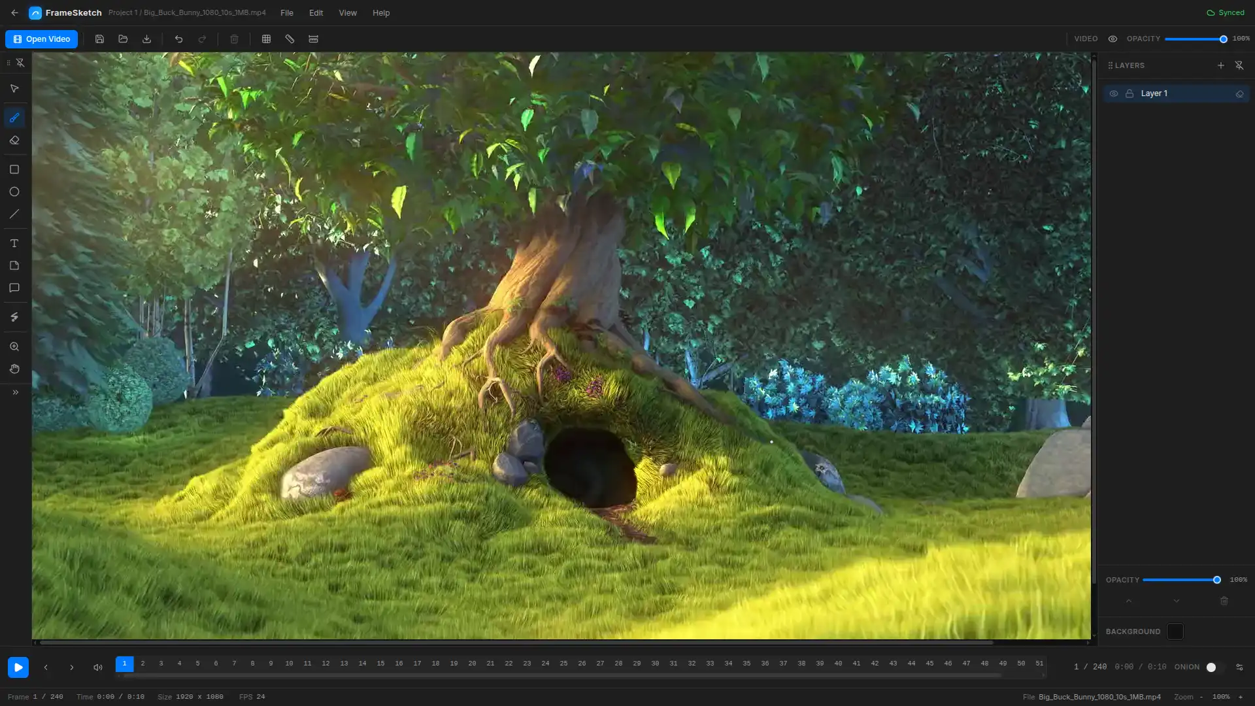Enable the Onion skin switch
The image size is (1255, 706).
click(x=1214, y=667)
